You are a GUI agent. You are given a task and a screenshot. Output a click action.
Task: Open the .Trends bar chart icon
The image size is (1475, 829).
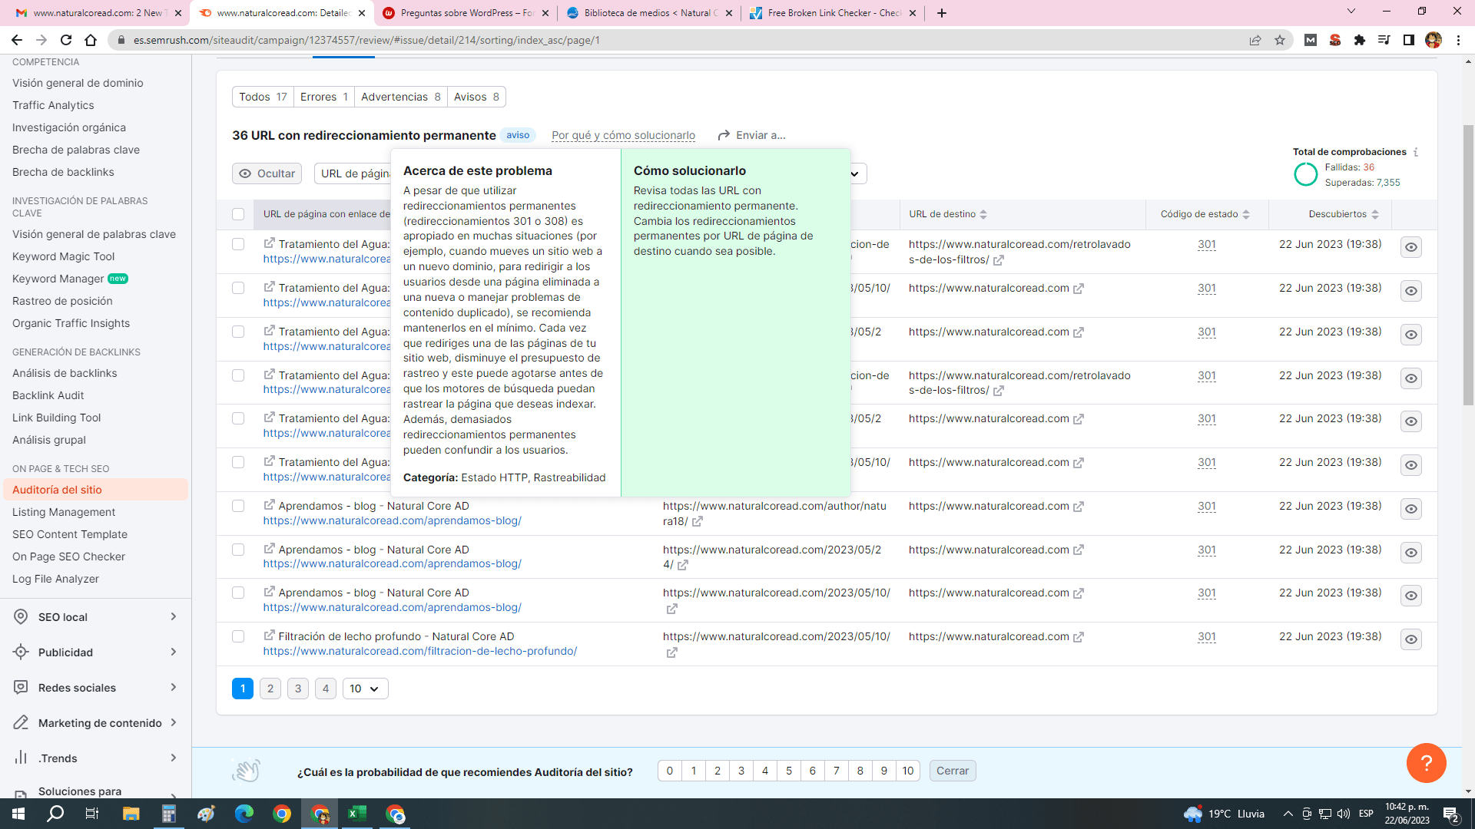22,758
